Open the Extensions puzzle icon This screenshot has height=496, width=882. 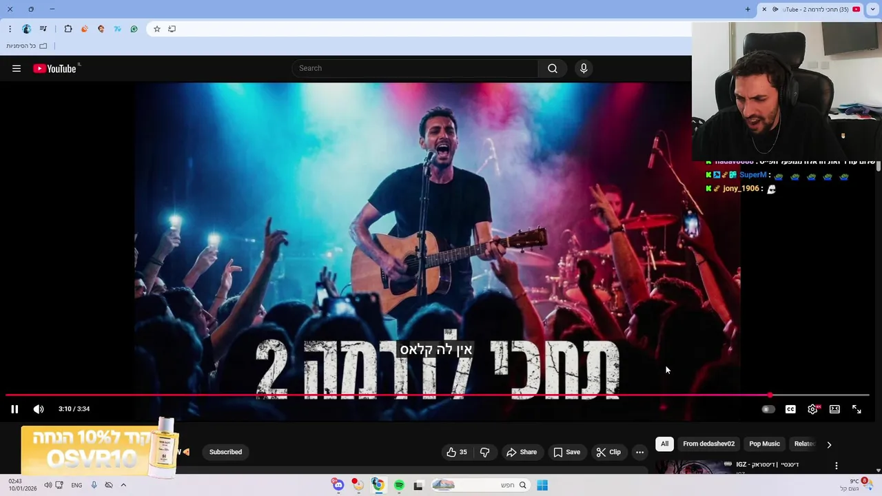click(68, 29)
